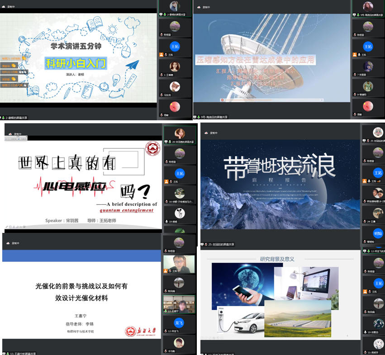Image resolution: width=385 pixels, height=355 pixels.
Task: Select the short-haired woman avatar below 龙飞
Action: 179,343
